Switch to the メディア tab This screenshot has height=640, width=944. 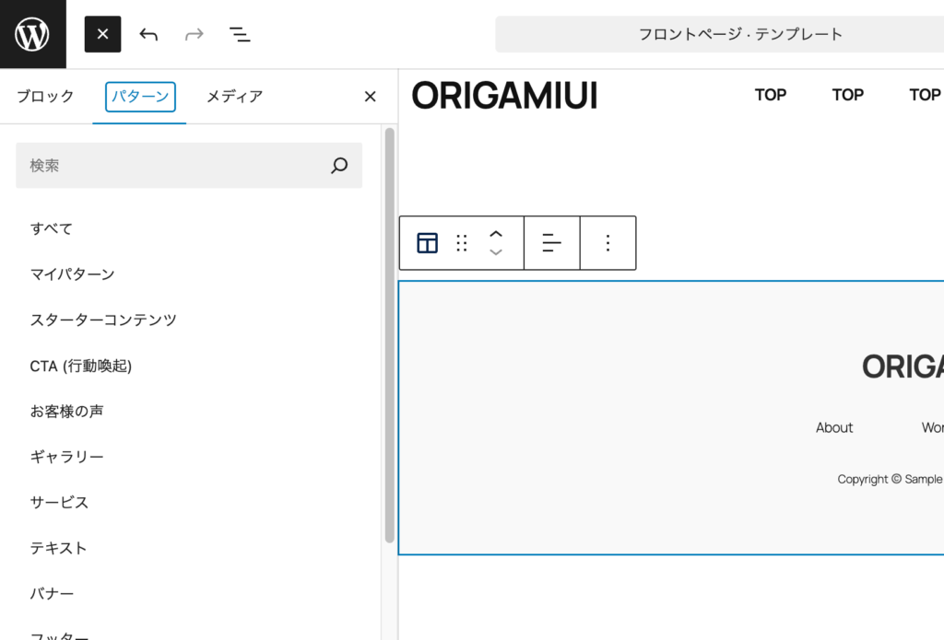pos(234,97)
